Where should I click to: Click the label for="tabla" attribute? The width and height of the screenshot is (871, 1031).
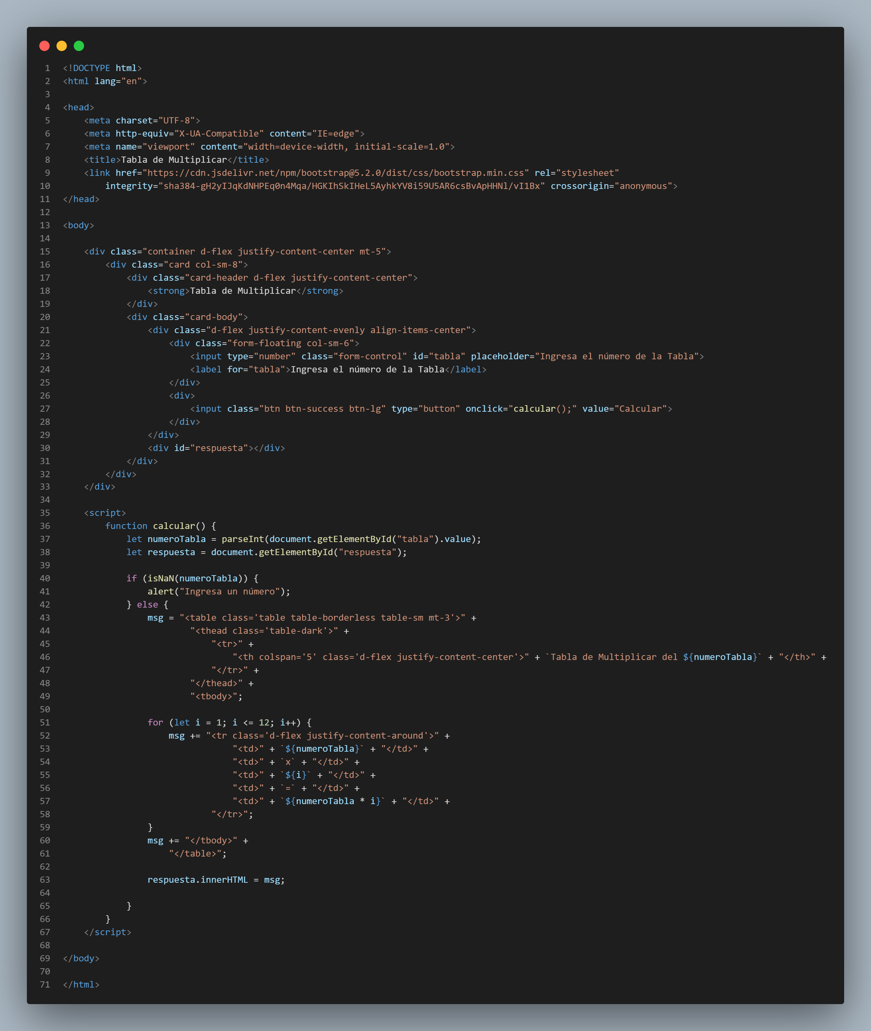click(x=256, y=369)
